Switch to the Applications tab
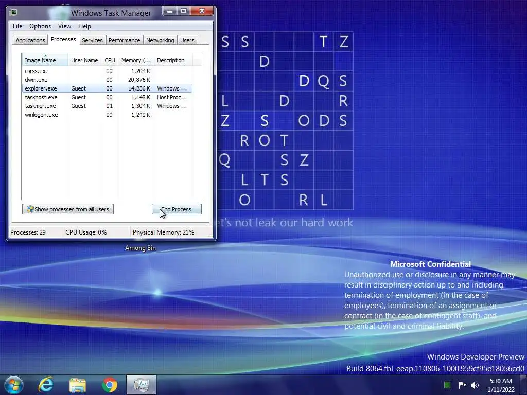 (x=30, y=40)
